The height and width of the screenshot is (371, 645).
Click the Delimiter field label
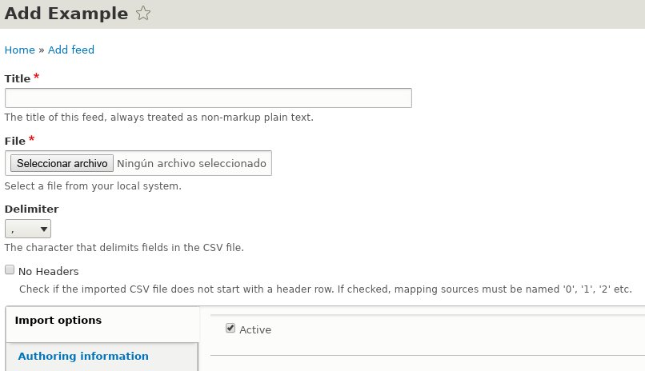tap(32, 209)
